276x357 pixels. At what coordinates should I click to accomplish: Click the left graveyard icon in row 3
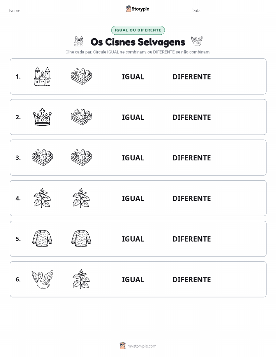point(42,157)
